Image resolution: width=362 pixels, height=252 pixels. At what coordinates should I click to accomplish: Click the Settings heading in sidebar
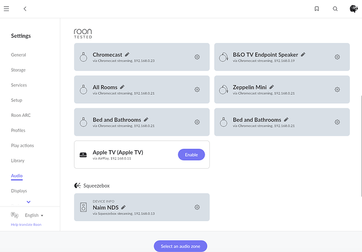point(21,36)
